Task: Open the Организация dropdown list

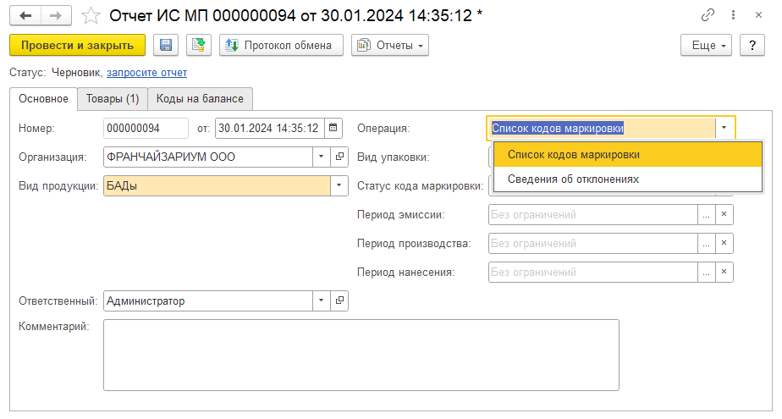Action: point(321,157)
